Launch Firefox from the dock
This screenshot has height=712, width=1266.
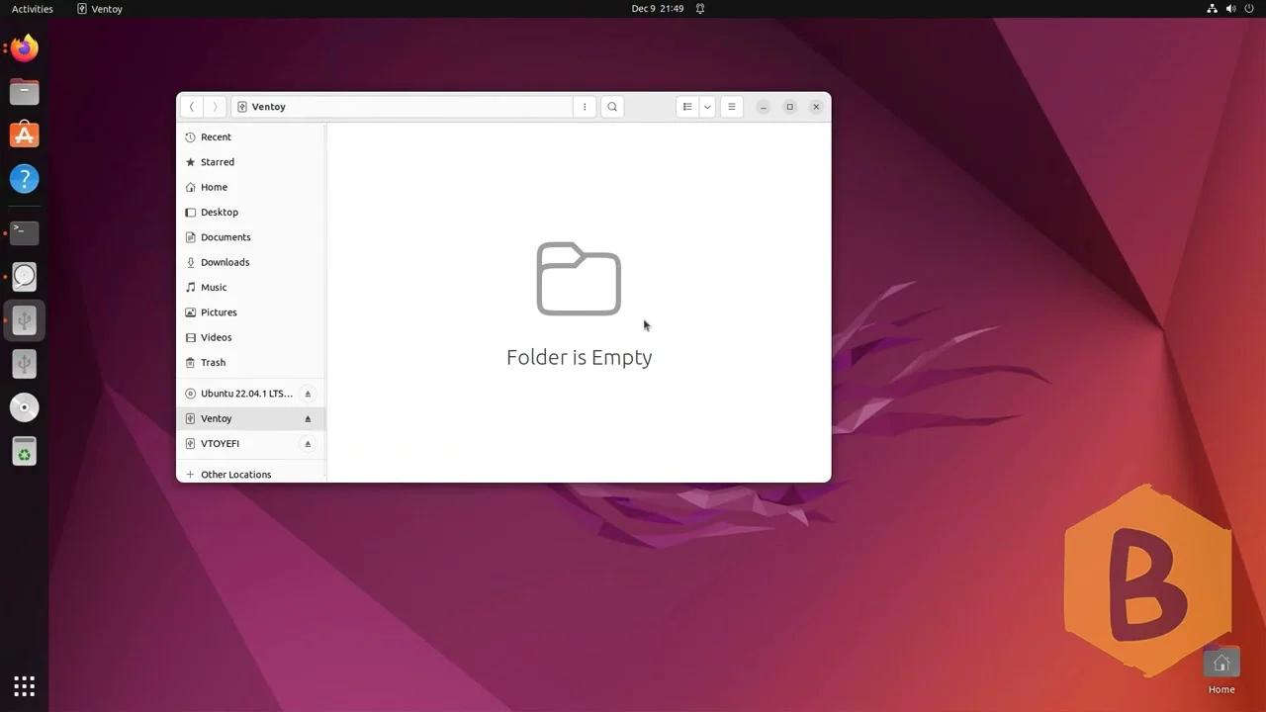[x=25, y=48]
